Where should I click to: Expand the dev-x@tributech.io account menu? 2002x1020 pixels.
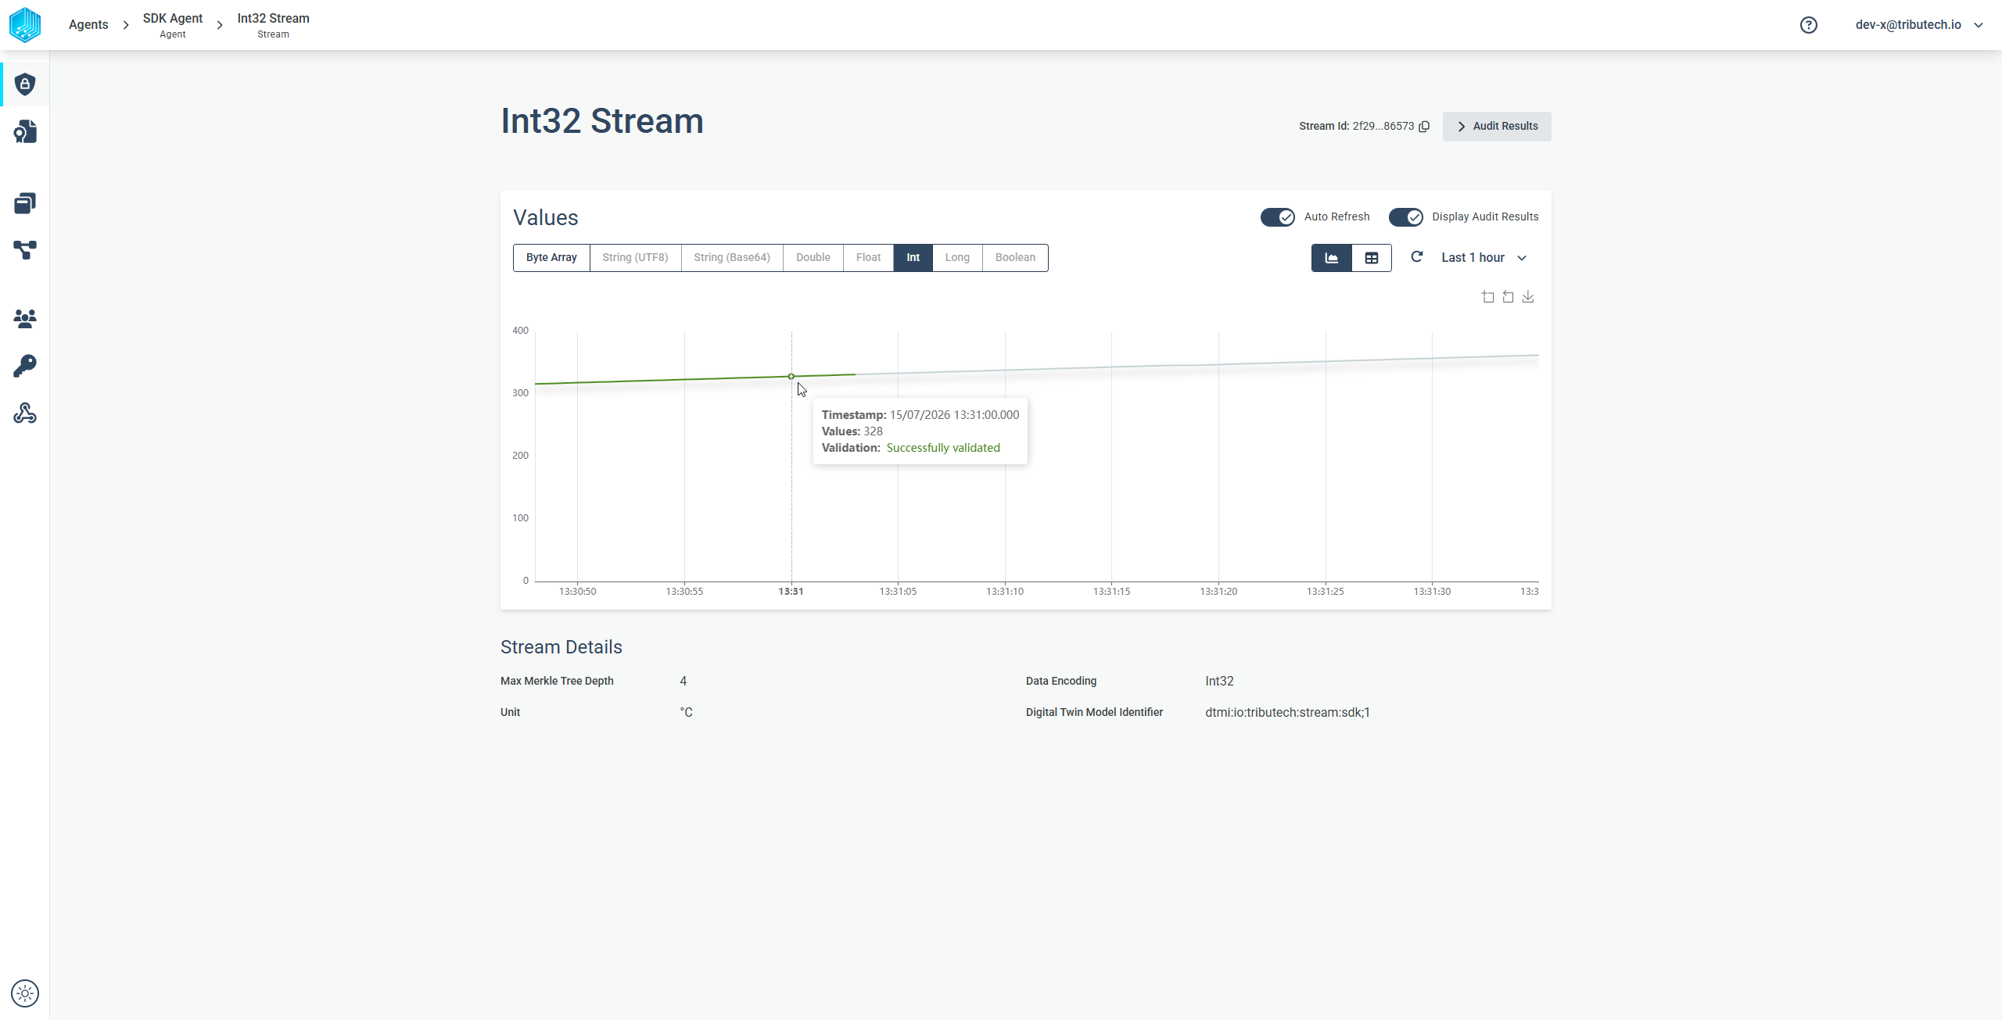1919,25
